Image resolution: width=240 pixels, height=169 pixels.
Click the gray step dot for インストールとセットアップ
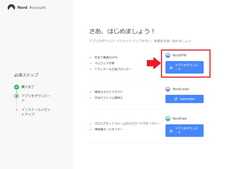[x=17, y=109]
